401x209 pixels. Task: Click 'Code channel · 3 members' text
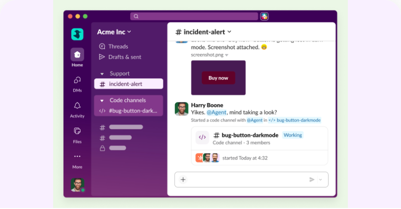pyautogui.click(x=242, y=142)
